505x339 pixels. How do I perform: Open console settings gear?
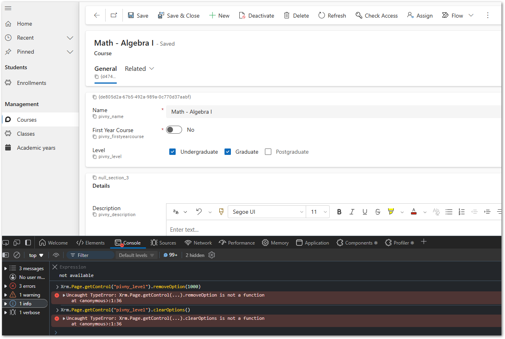[x=212, y=255]
